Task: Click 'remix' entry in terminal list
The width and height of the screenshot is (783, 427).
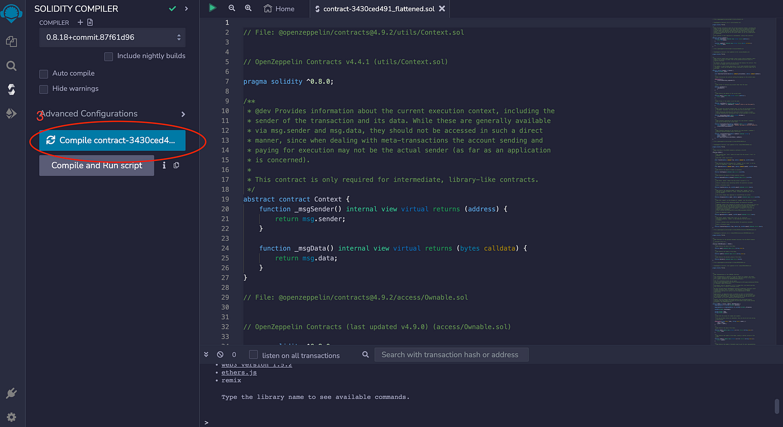Action: 231,380
